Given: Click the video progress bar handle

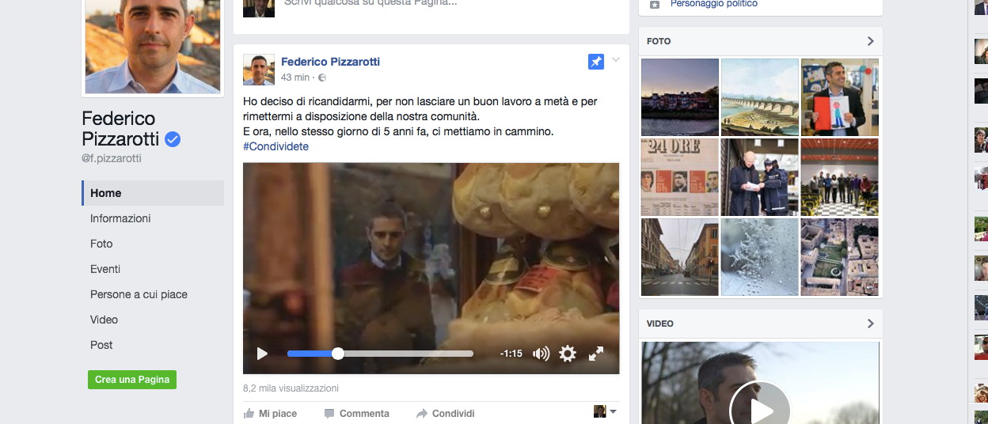Looking at the screenshot, I should point(338,354).
